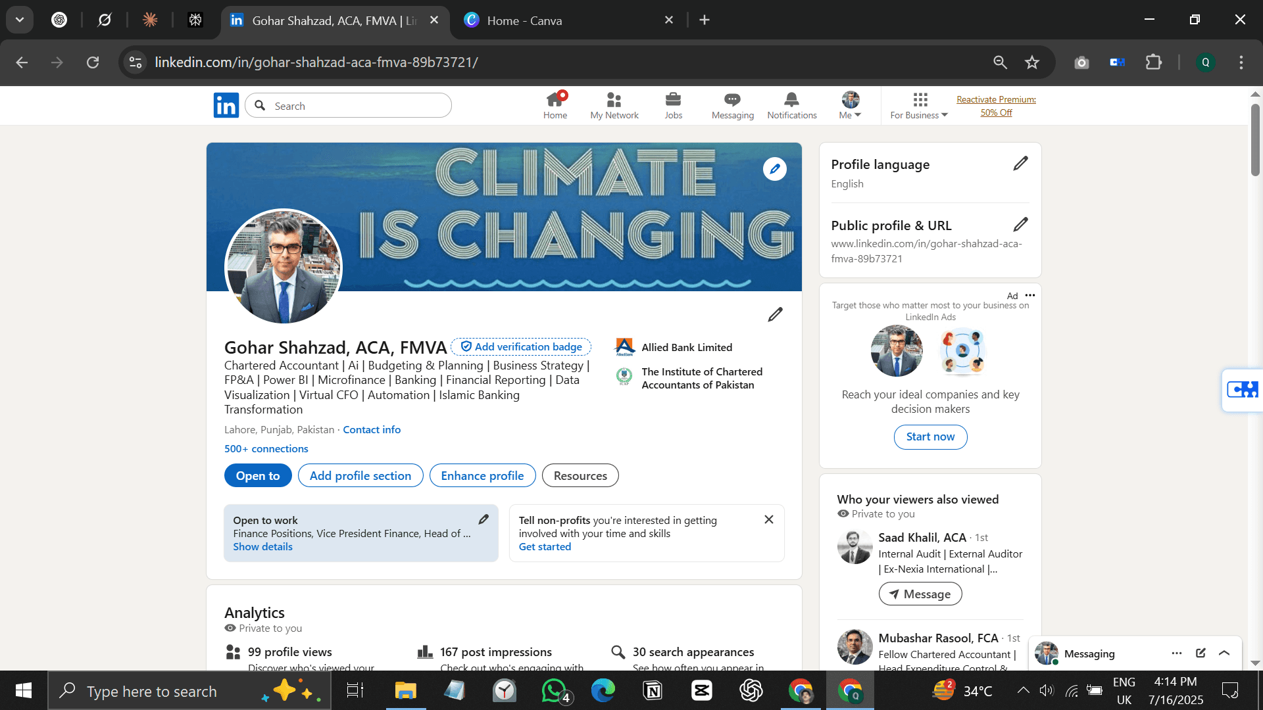The width and height of the screenshot is (1263, 710).
Task: Edit Public profile & URL pencil
Action: [x=1020, y=225]
